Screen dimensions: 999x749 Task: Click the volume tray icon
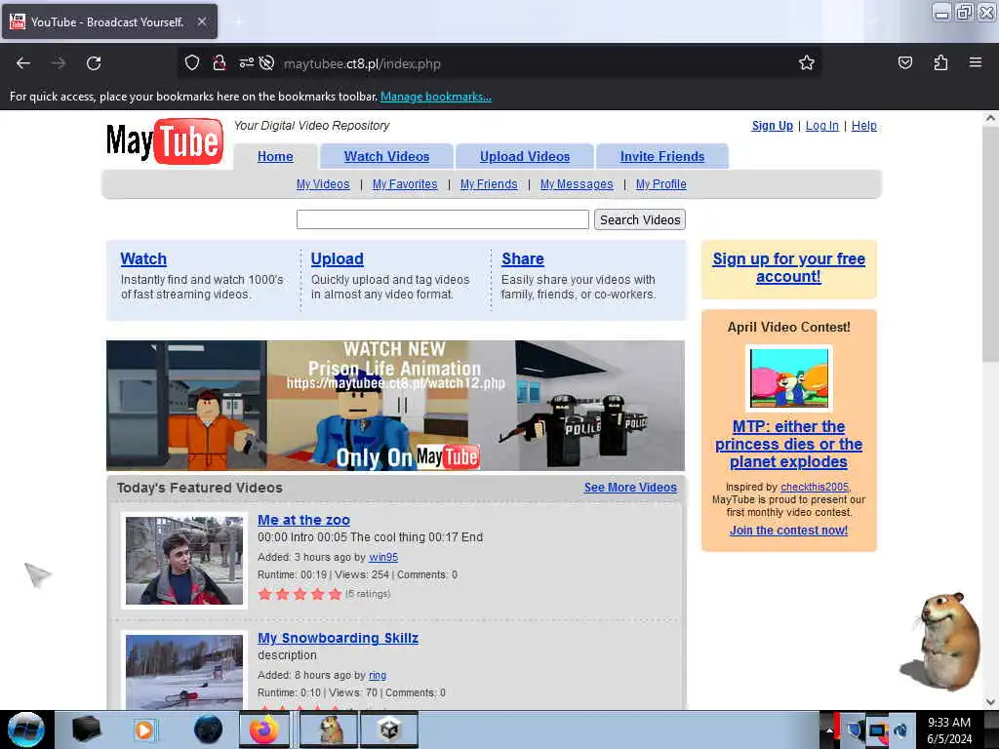coord(900,730)
